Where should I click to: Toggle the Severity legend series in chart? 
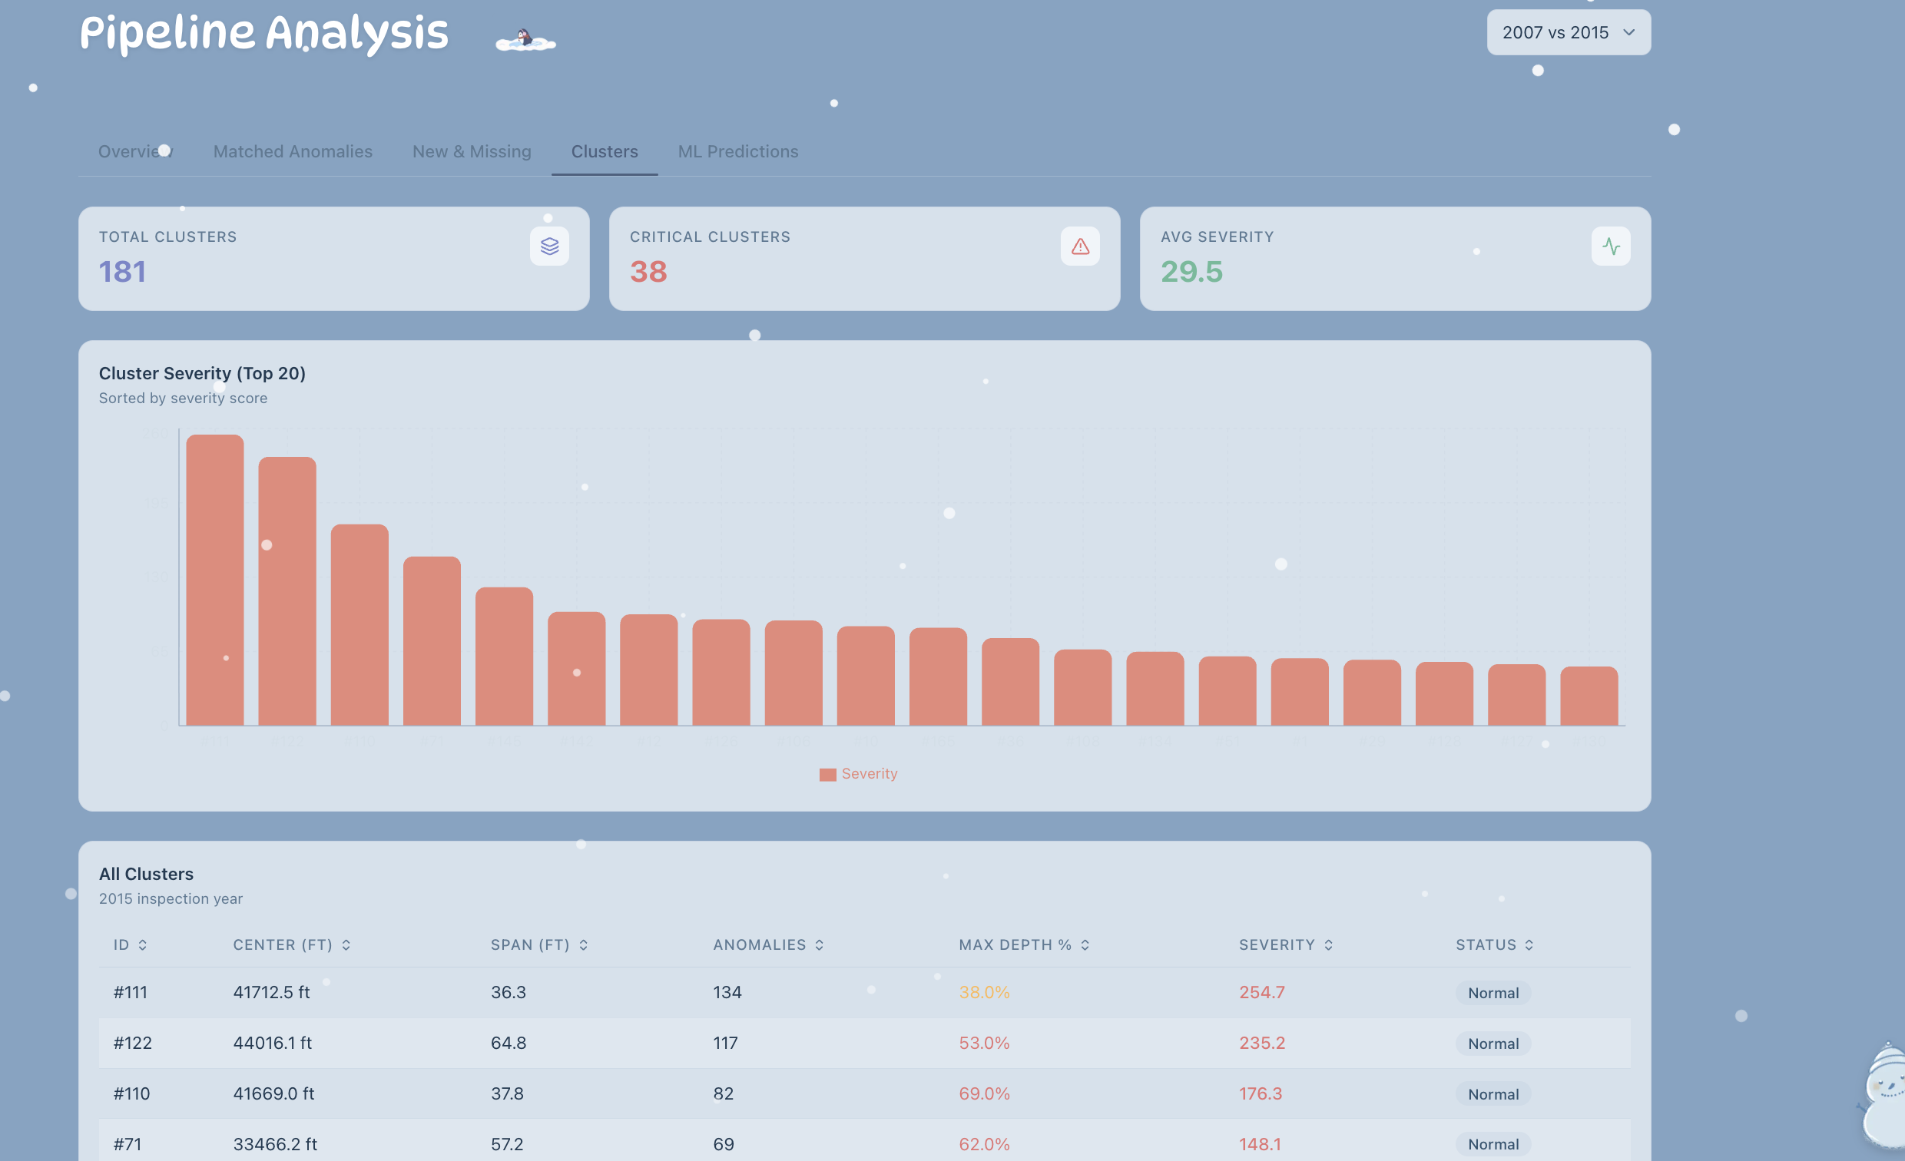click(x=858, y=774)
